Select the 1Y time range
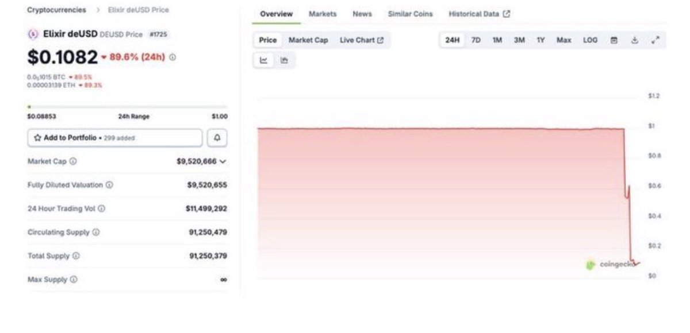 click(x=540, y=40)
